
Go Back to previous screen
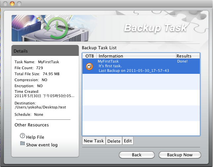(137, 155)
